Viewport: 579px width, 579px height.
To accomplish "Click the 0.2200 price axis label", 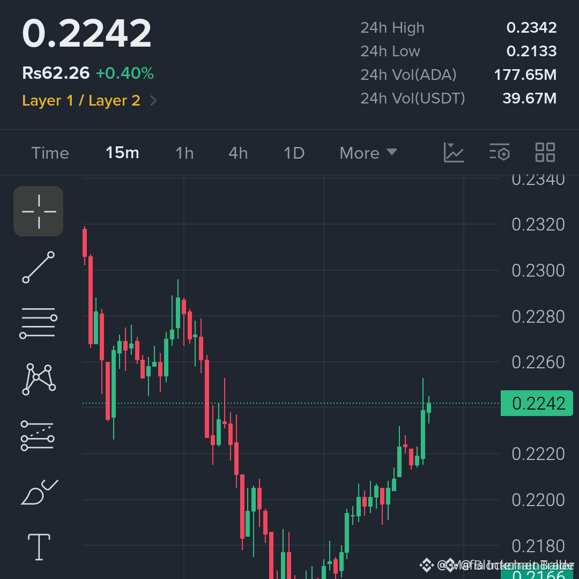I will tap(538, 500).
